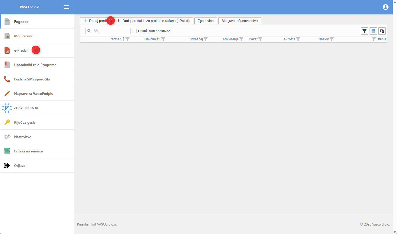
Task: Open the Davčna št. column filter
Action: tap(163, 39)
